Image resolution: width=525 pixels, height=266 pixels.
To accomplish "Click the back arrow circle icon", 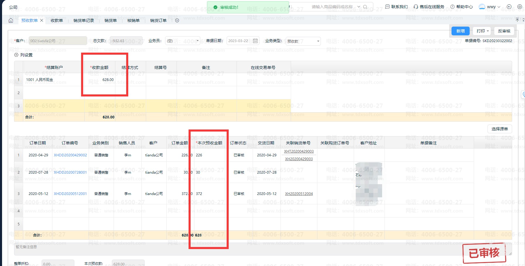I will pyautogui.click(x=509, y=7).
